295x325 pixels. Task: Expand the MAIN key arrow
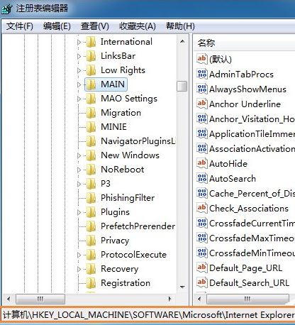(x=79, y=84)
